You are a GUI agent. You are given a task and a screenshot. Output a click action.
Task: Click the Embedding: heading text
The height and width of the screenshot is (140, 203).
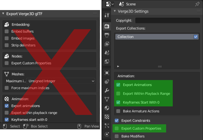point(21,24)
